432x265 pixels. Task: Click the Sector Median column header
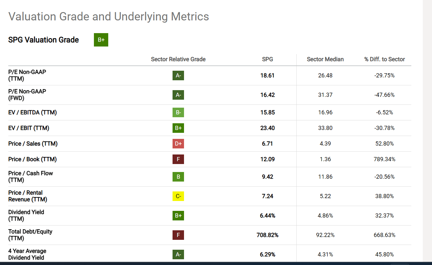tap(325, 59)
